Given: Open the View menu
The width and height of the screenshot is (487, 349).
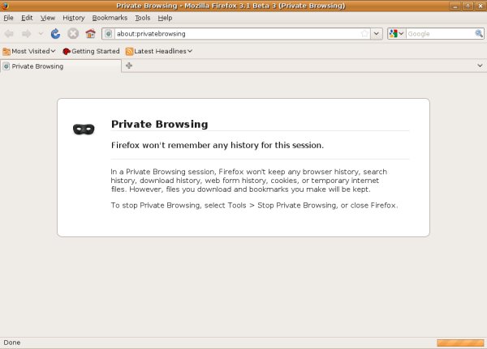Looking at the screenshot, I should click(48, 18).
